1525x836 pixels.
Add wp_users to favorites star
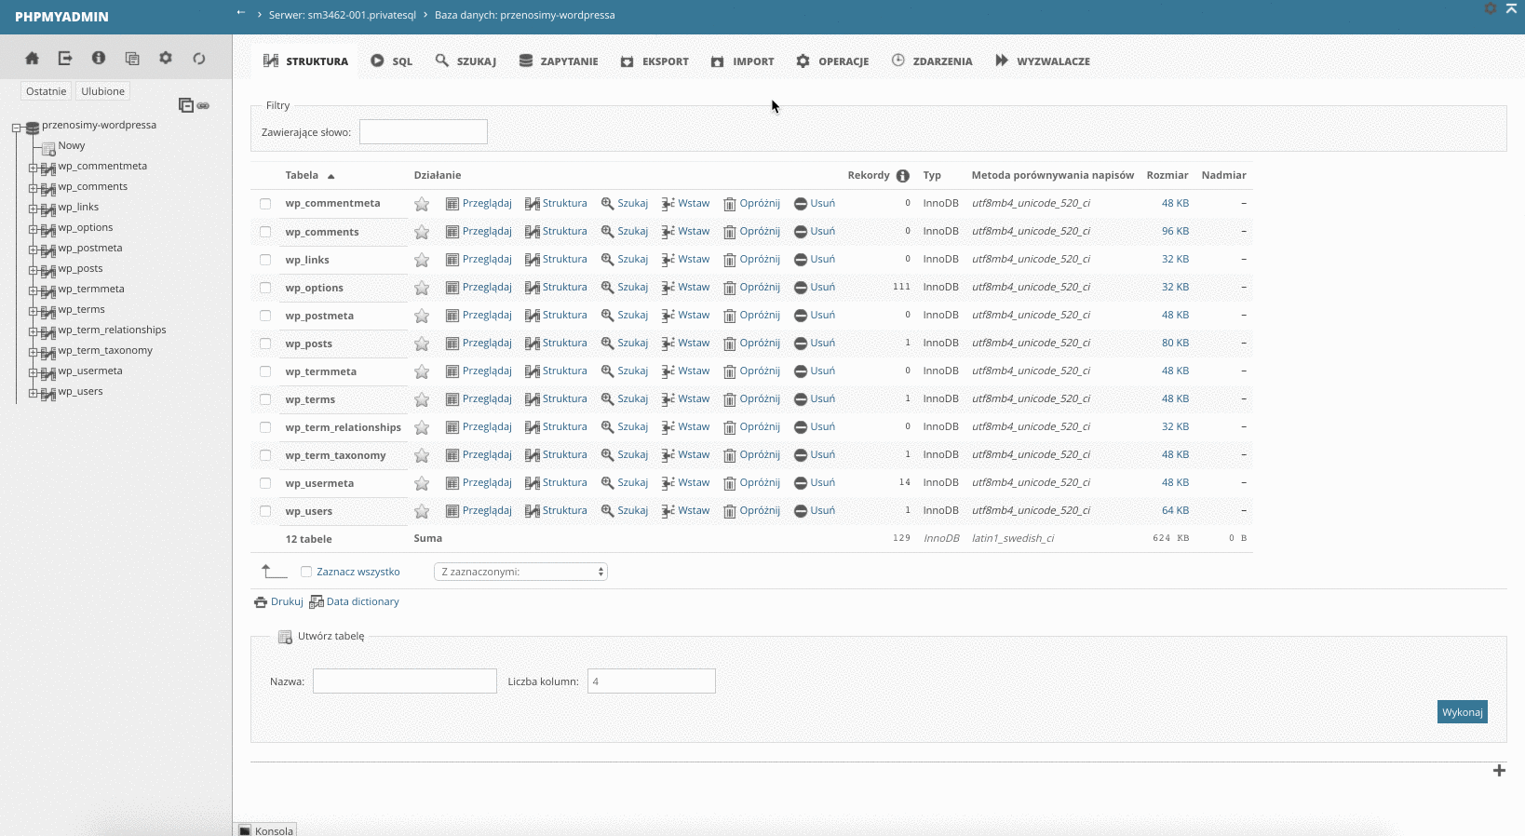point(422,511)
